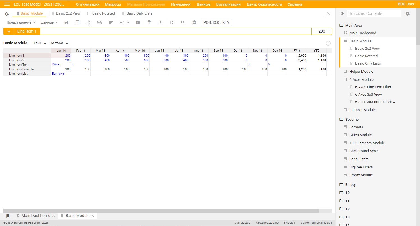This screenshot has width=420, height=226.
Task: Click the line chart icon in the toolbar
Action: pos(122,22)
